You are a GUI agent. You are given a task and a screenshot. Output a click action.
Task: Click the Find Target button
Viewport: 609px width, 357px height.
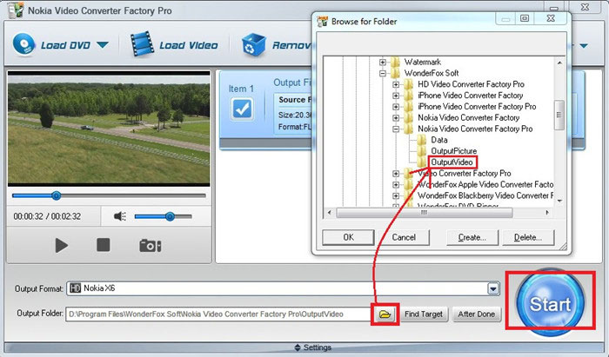424,314
